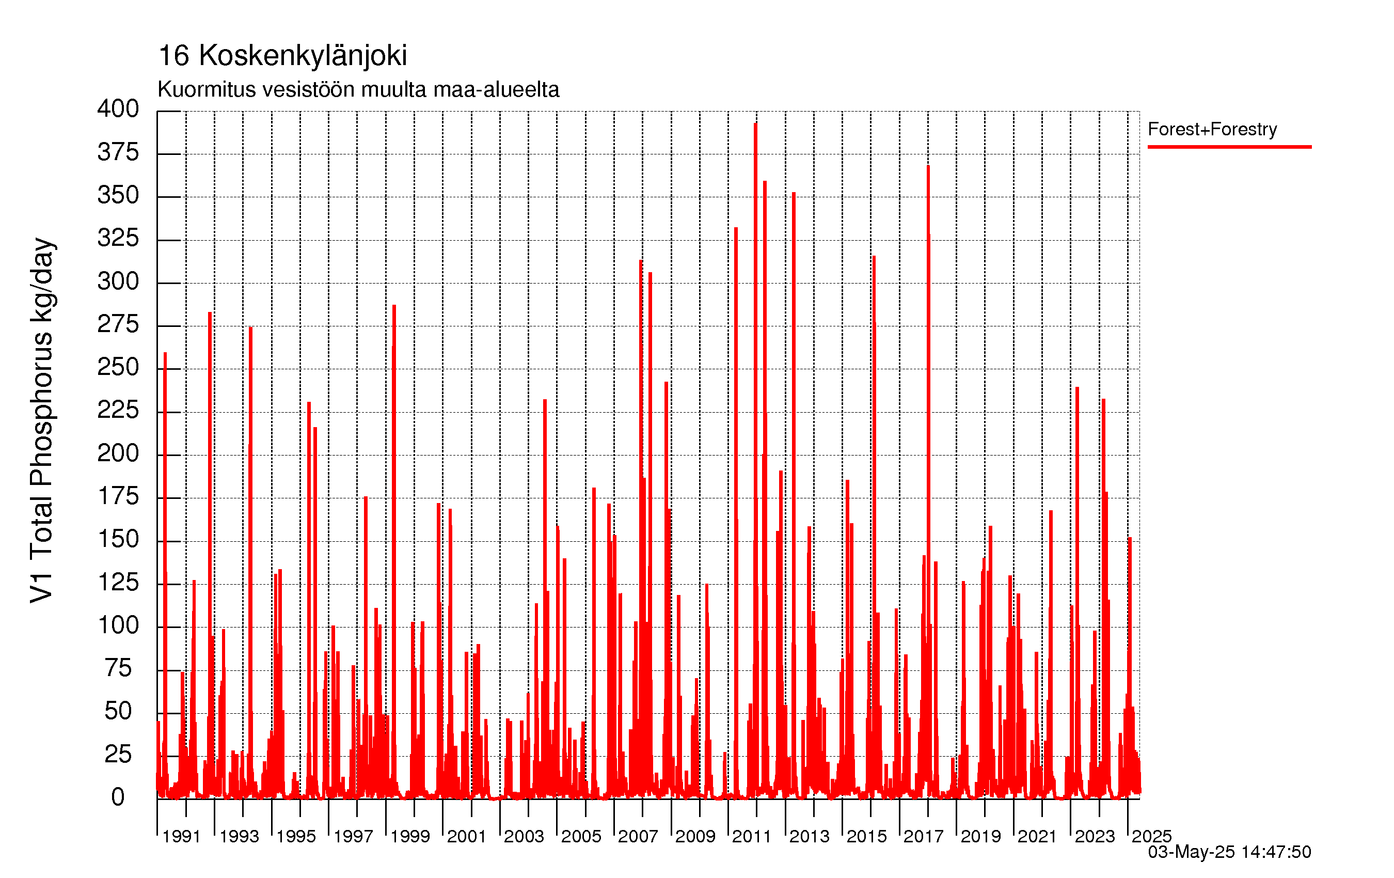Click the 'Forest+Forestry' legend label
Screen dimensions: 1394x878
coord(1212,129)
